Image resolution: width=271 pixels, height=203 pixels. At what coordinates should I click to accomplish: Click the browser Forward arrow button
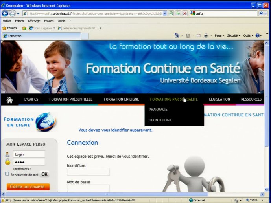click(12, 13)
